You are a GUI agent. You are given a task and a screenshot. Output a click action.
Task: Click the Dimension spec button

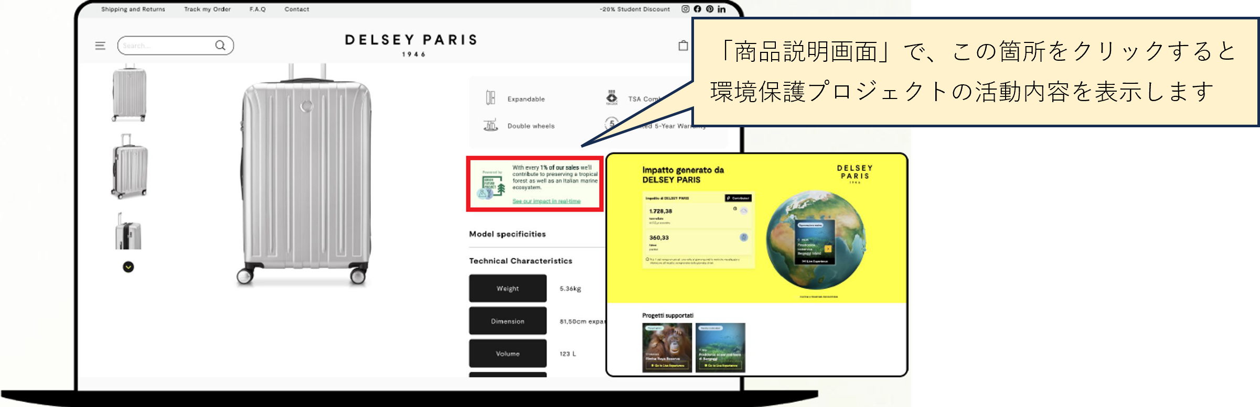(x=508, y=321)
